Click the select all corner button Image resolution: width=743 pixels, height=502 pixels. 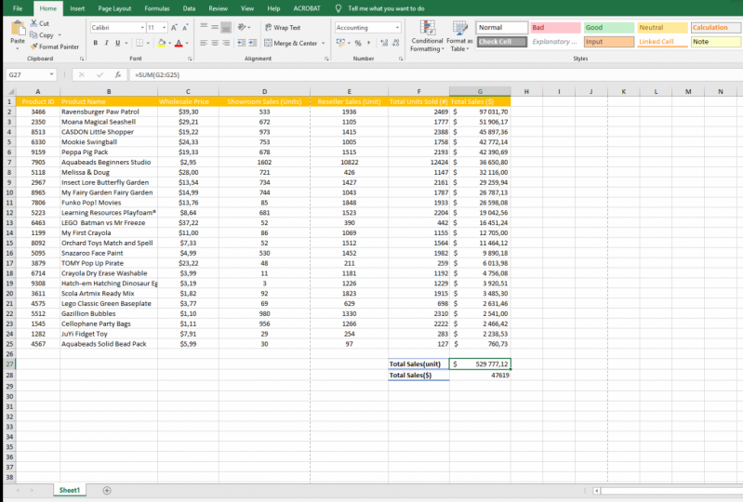[9, 91]
